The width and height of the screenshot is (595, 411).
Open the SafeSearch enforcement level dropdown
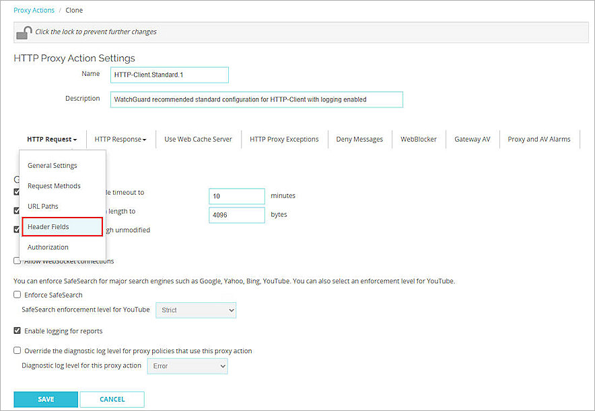pyautogui.click(x=195, y=310)
